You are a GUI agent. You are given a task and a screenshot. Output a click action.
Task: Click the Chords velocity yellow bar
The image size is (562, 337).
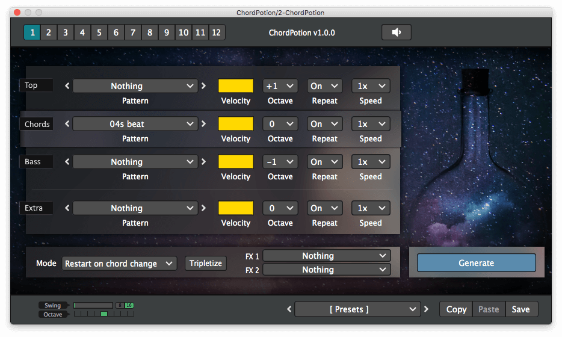pos(235,124)
